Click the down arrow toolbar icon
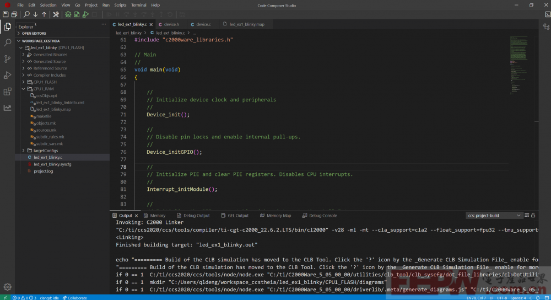Viewport: 551px width, 300px height. 35,14
